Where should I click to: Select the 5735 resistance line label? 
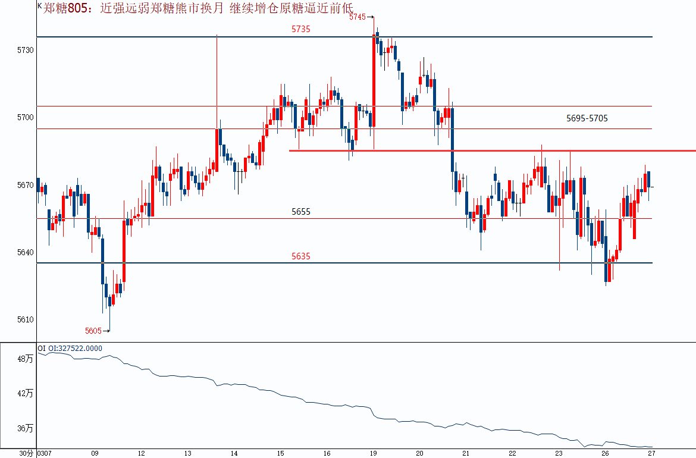point(301,29)
